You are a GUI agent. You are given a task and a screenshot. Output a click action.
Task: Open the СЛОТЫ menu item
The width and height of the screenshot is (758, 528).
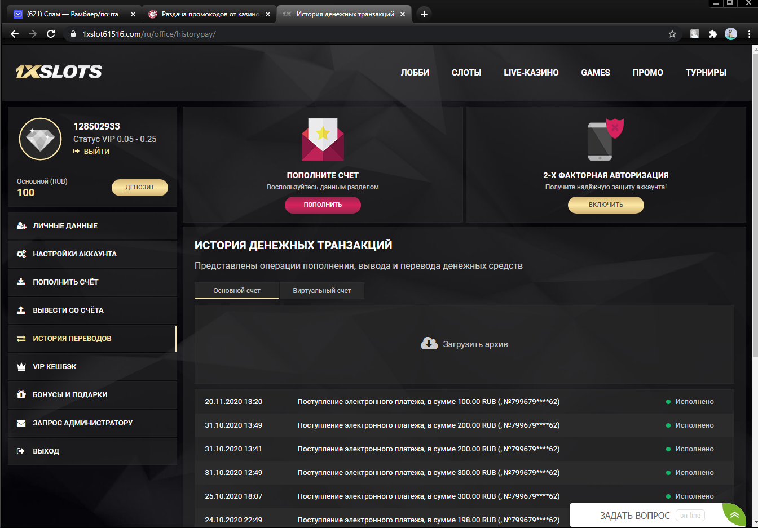(x=466, y=73)
